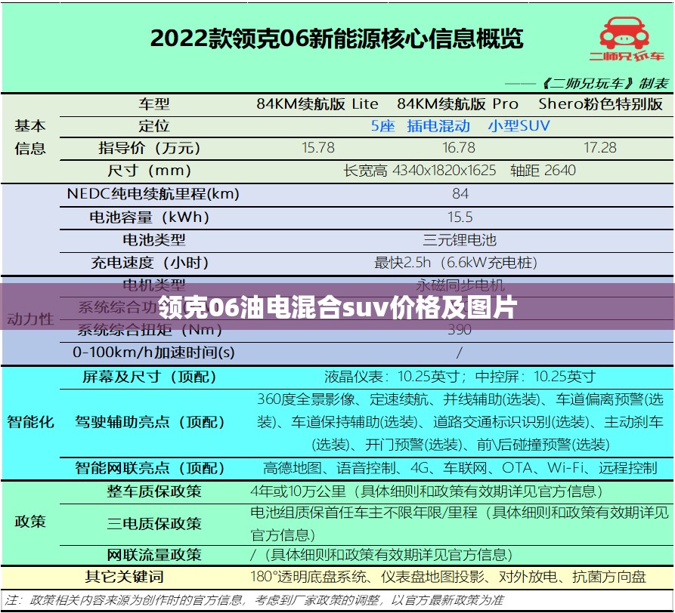Screen dimensions: 675x613
Task: Click the 《二师兄玩车》制表 credit text
Action: 605,83
